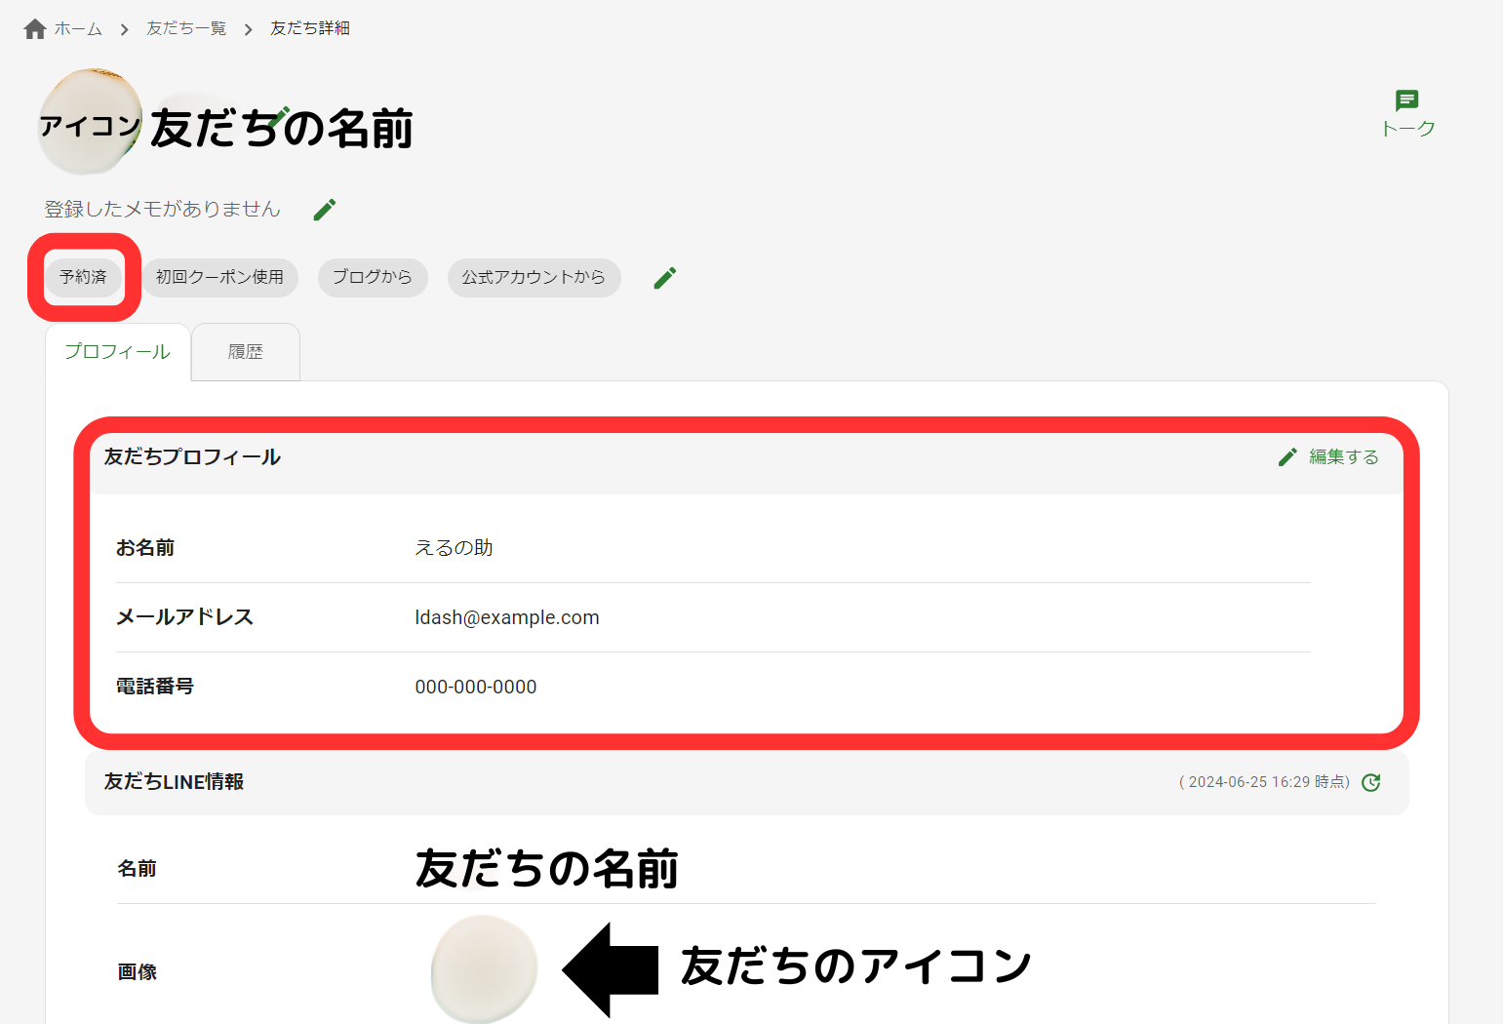Edit the memo using its pencil icon
This screenshot has height=1024, width=1503.
[325, 209]
